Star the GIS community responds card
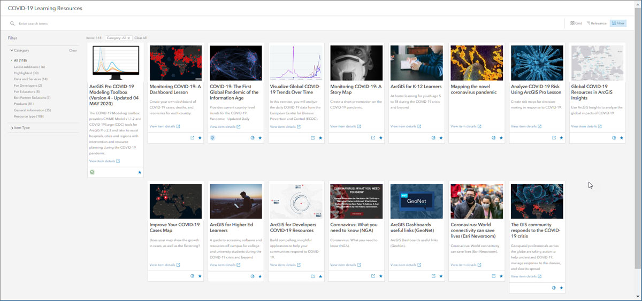 point(561,288)
